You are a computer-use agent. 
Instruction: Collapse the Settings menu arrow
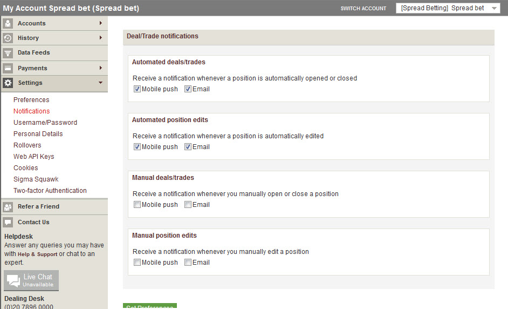(x=100, y=83)
